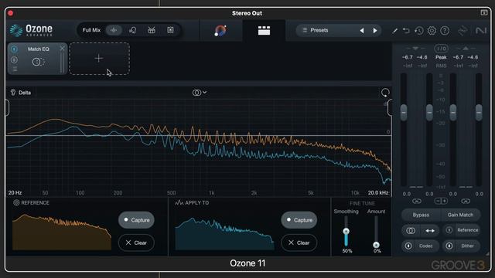Click the Reference spectrum thumbnail
The width and height of the screenshot is (495, 278).
pyautogui.click(x=62, y=232)
